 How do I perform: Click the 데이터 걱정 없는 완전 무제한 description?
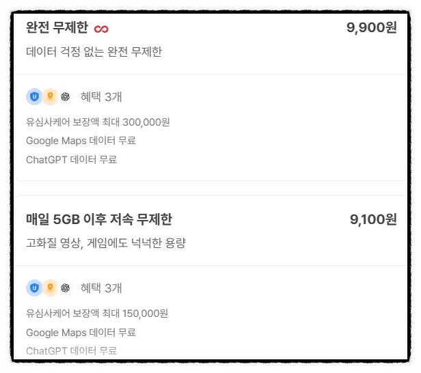coord(94,51)
